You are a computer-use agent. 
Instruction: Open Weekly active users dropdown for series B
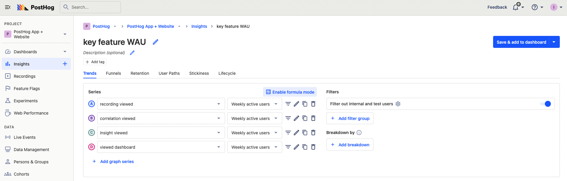[x=254, y=118]
